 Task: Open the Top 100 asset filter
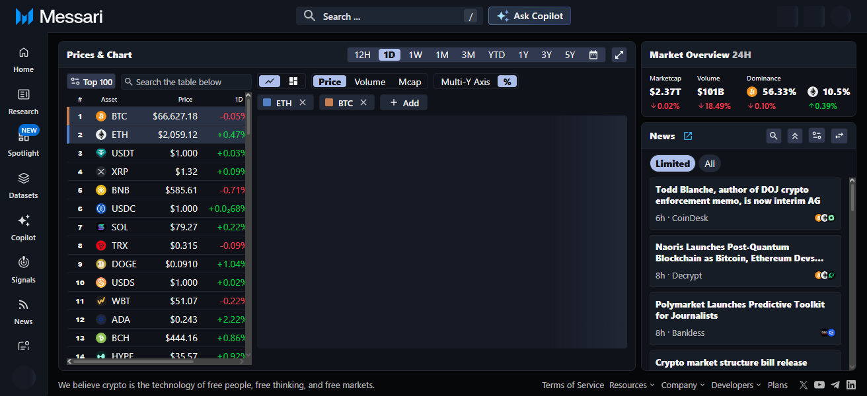[x=91, y=82]
